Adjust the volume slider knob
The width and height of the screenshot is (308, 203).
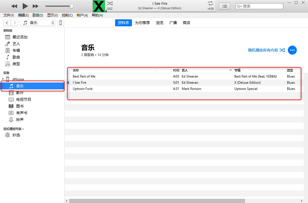coord(72,6)
